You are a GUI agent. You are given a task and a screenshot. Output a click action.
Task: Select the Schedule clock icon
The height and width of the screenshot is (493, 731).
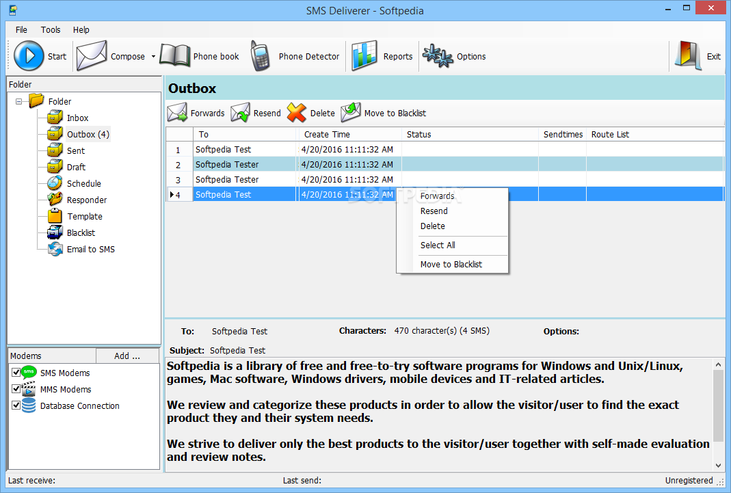tap(55, 183)
